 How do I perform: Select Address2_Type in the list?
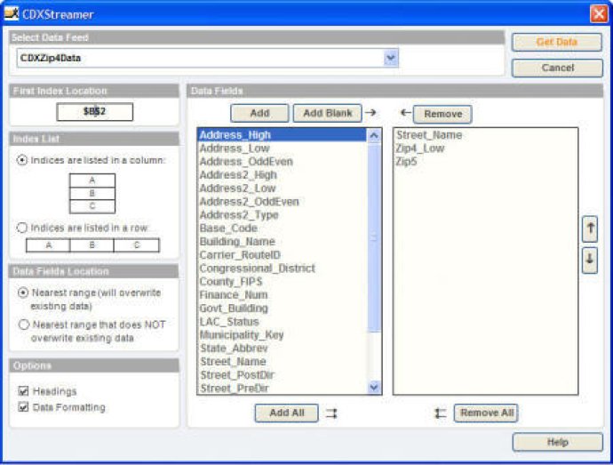pos(283,215)
